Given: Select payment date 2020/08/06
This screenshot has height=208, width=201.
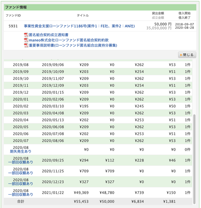Looking at the screenshot, I should 53,141.
